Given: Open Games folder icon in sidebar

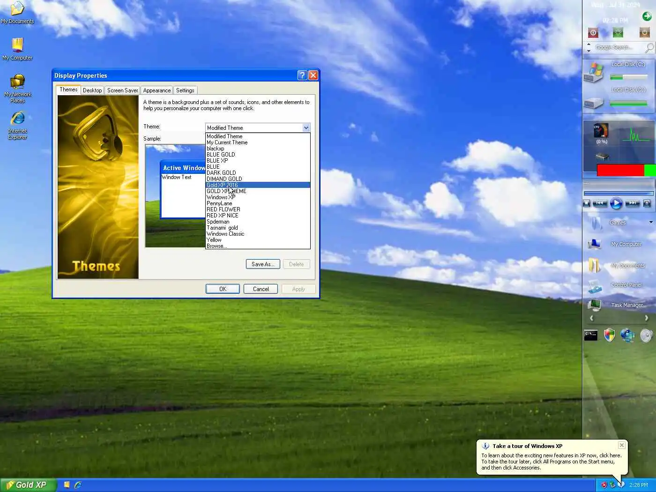Looking at the screenshot, I should tap(596, 223).
